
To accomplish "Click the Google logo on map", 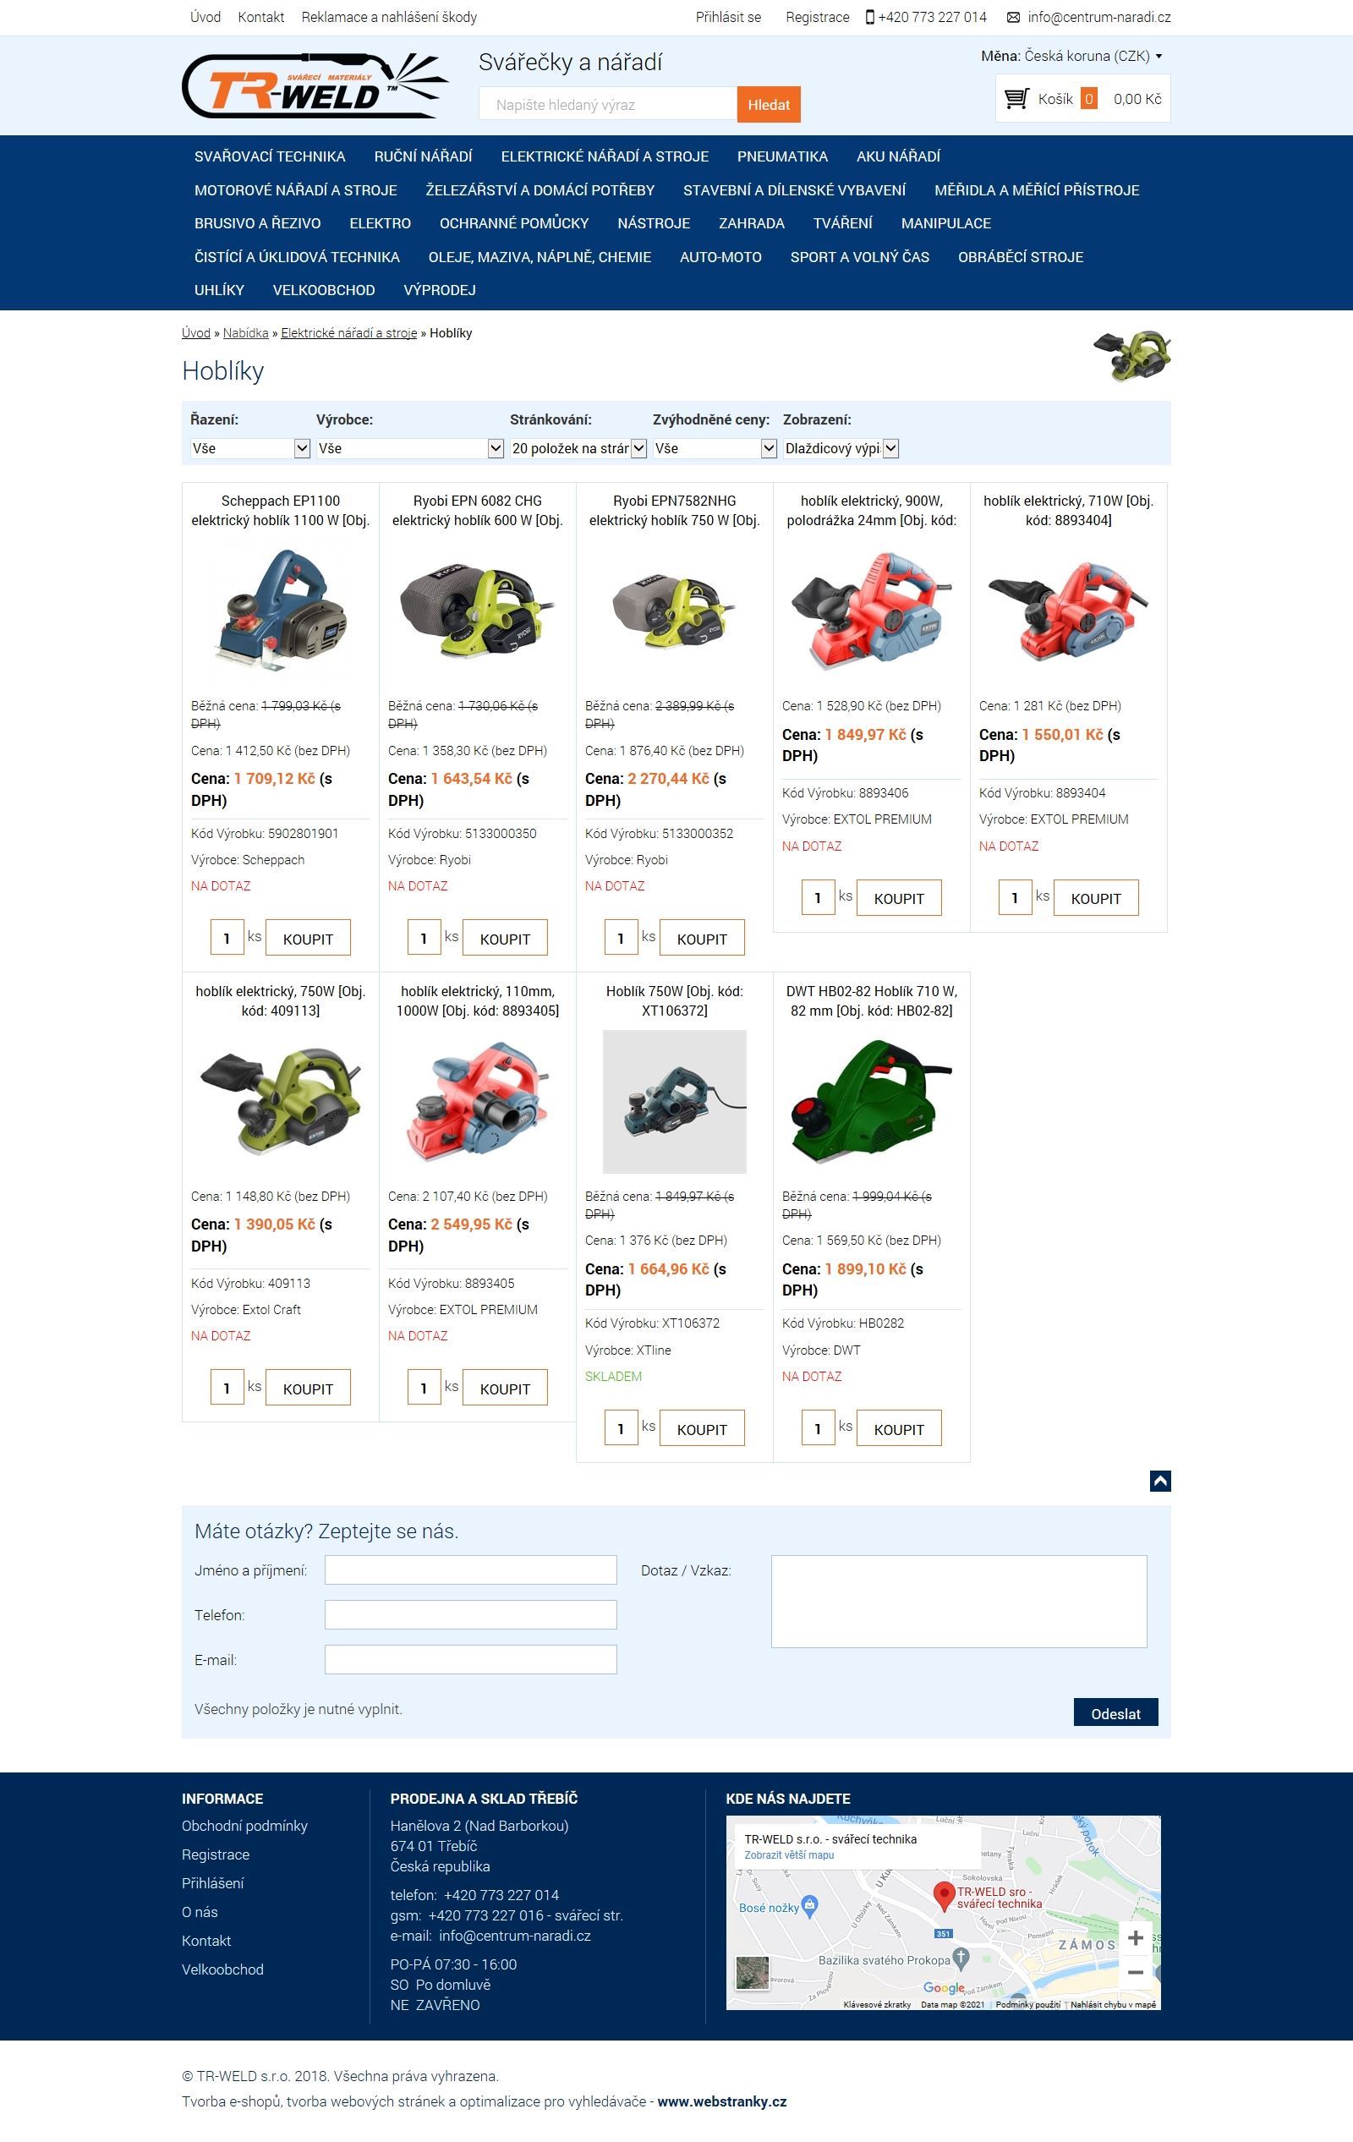I will (x=944, y=1987).
